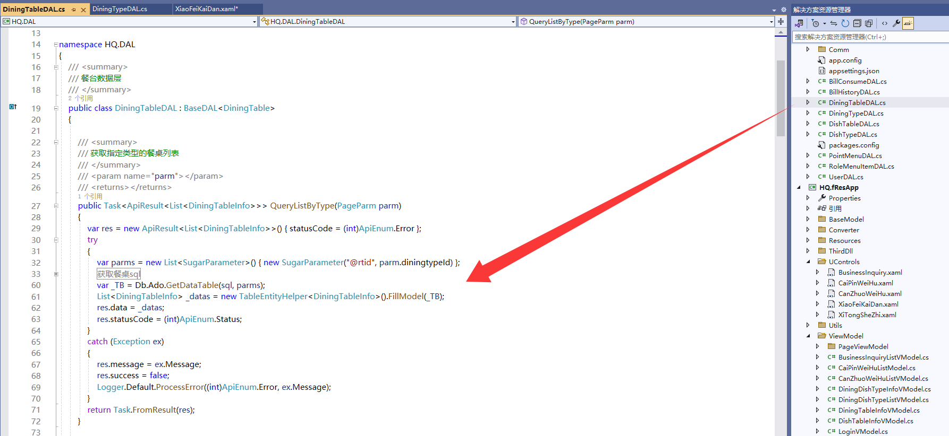Open HQ.DAL.DiningTableDAL class dropdown

[x=388, y=22]
